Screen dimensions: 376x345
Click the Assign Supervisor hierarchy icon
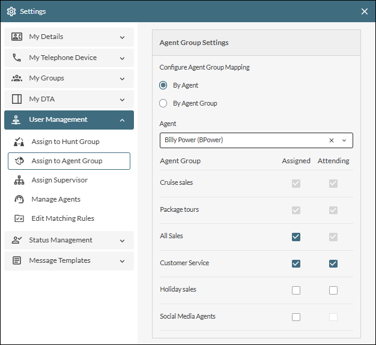coord(19,181)
